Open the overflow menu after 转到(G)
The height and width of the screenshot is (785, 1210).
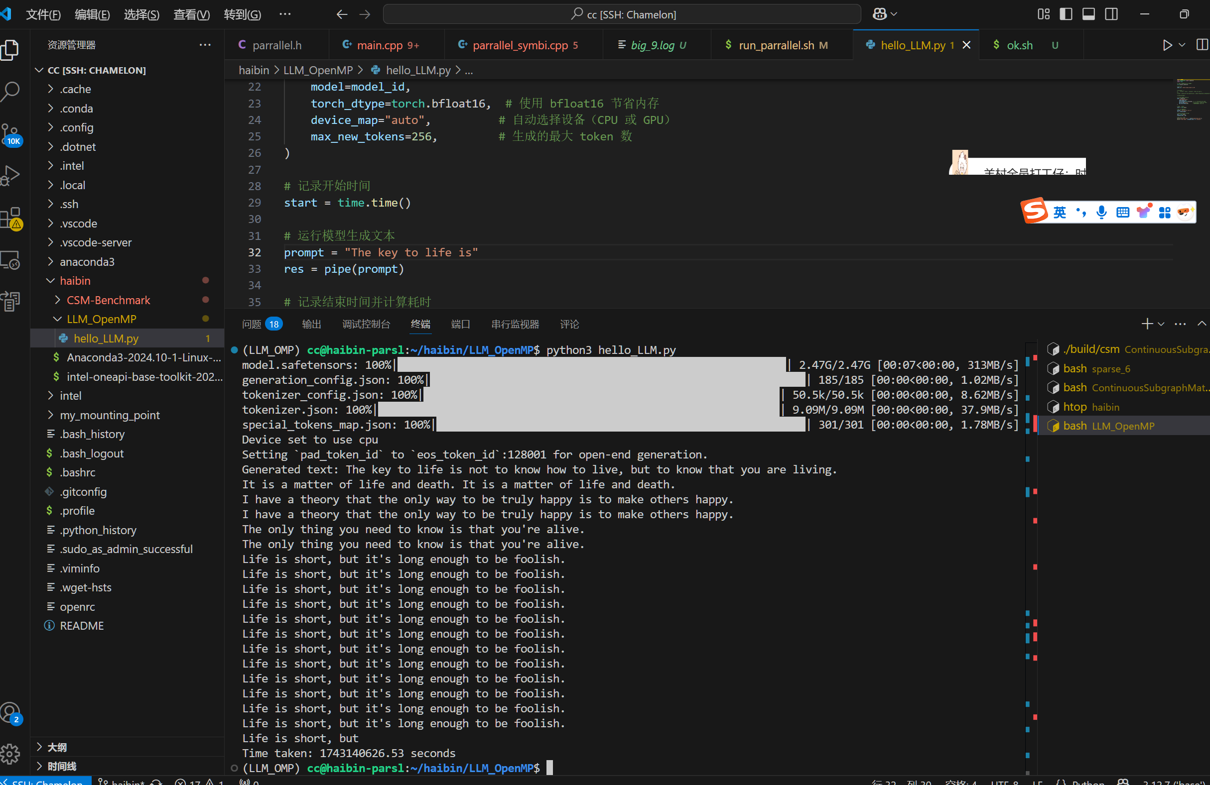[x=285, y=14]
